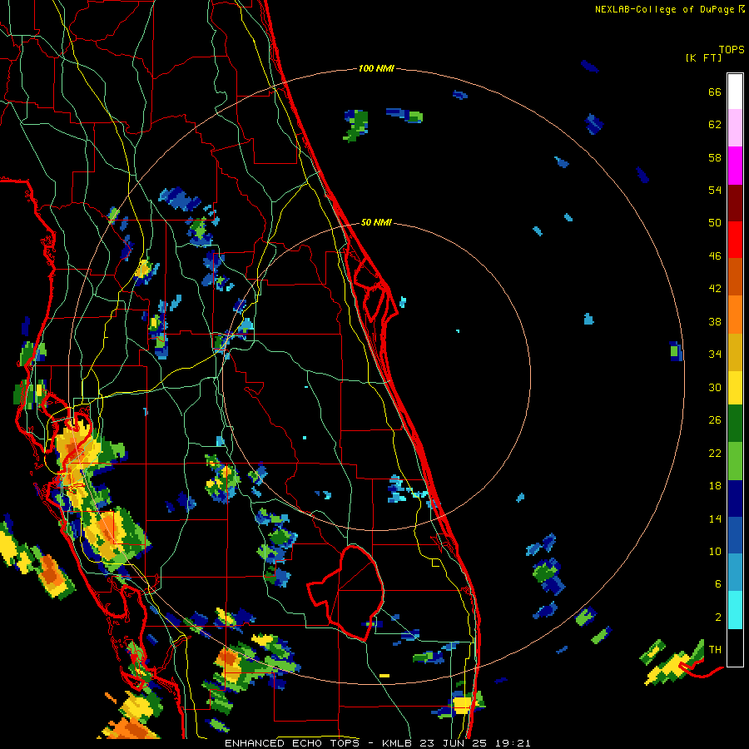749x749 pixels.
Task: Click the 100 NMI range ring label
Action: pyautogui.click(x=376, y=68)
